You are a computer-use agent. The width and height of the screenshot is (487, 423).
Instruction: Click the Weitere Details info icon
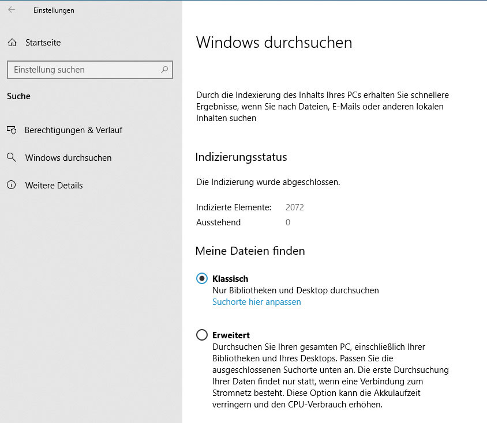11,185
